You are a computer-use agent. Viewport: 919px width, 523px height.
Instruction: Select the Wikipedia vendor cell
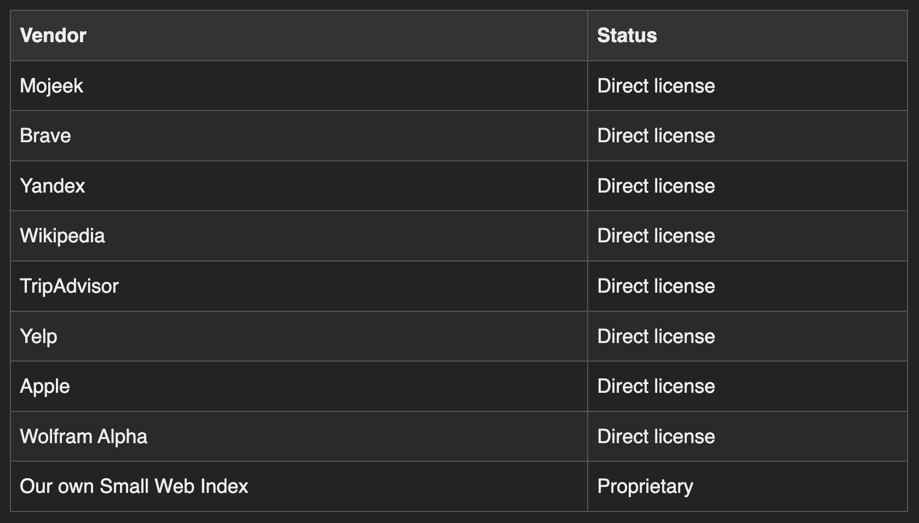coord(299,236)
